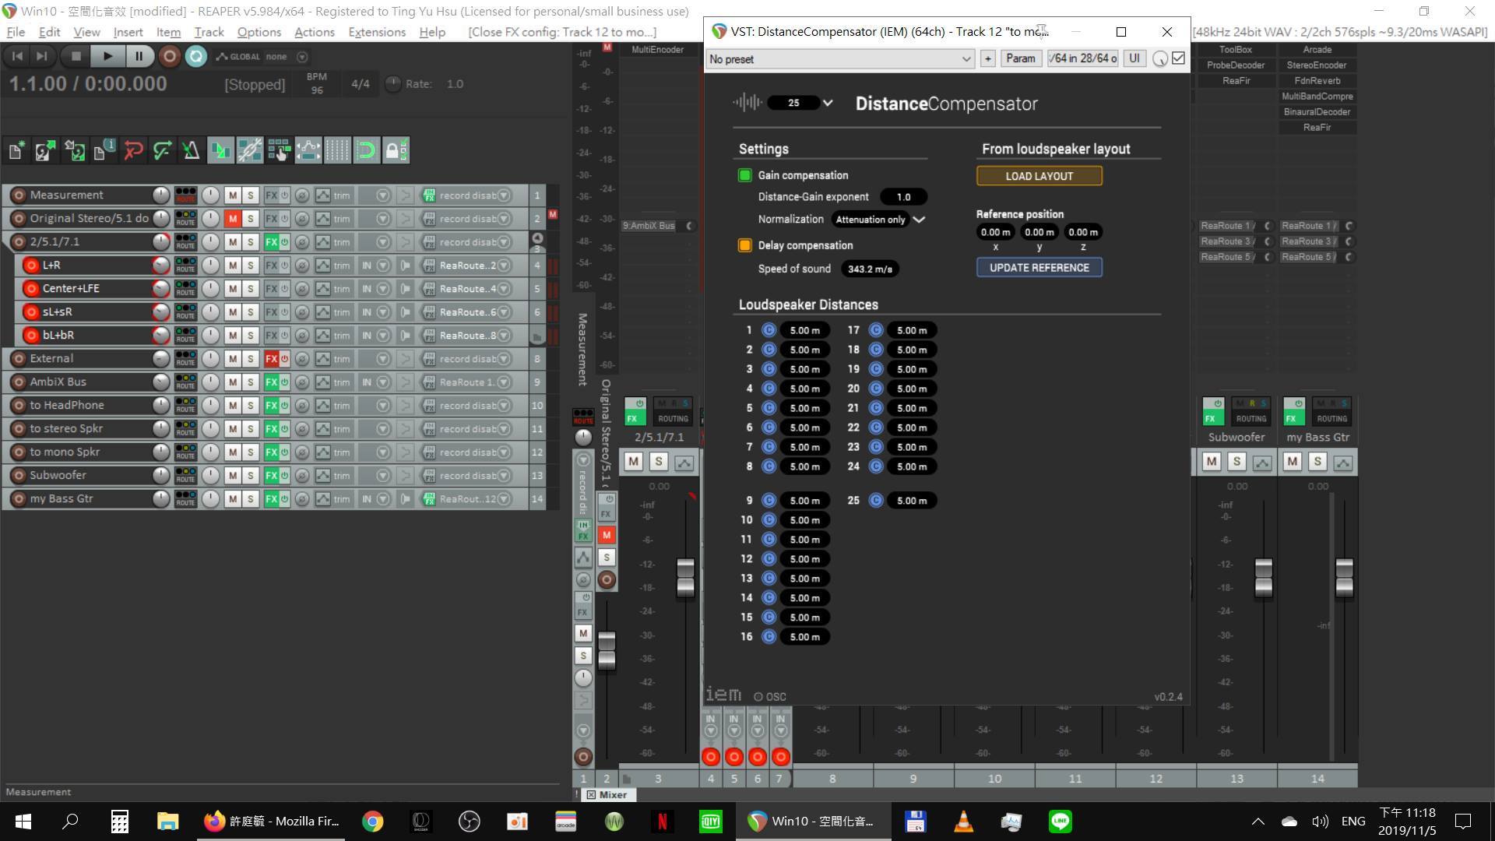The image size is (1495, 841).
Task: Open Project Settings toolbar icon
Action: coord(104,150)
